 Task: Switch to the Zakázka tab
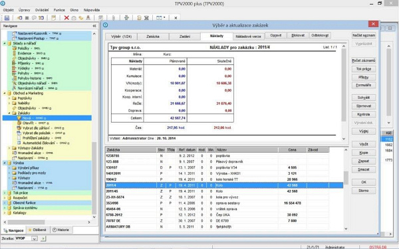[x=153, y=37]
